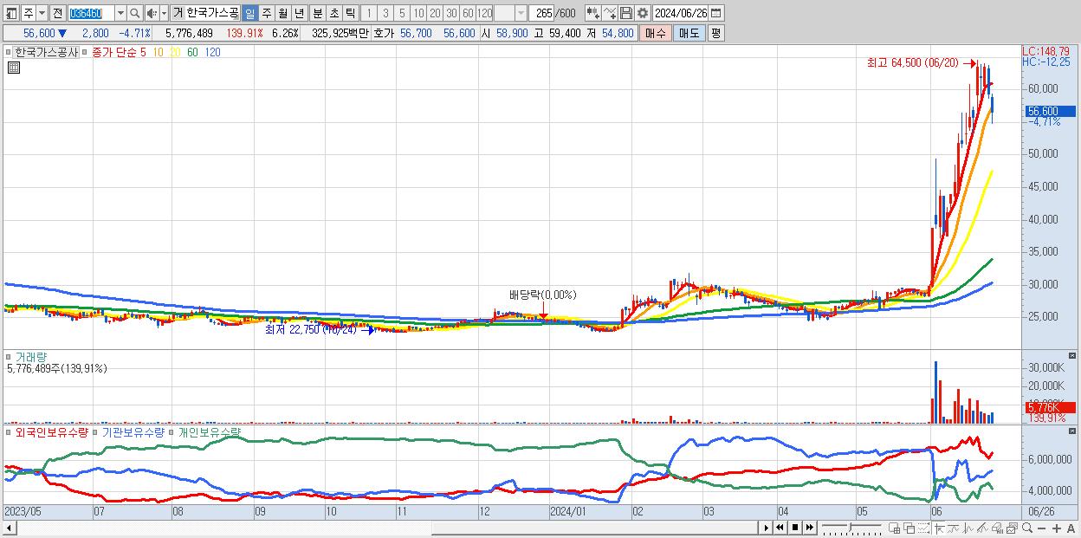Click the stacked chart windows icon
This screenshot has height=538, width=1081.
coord(1012,528)
